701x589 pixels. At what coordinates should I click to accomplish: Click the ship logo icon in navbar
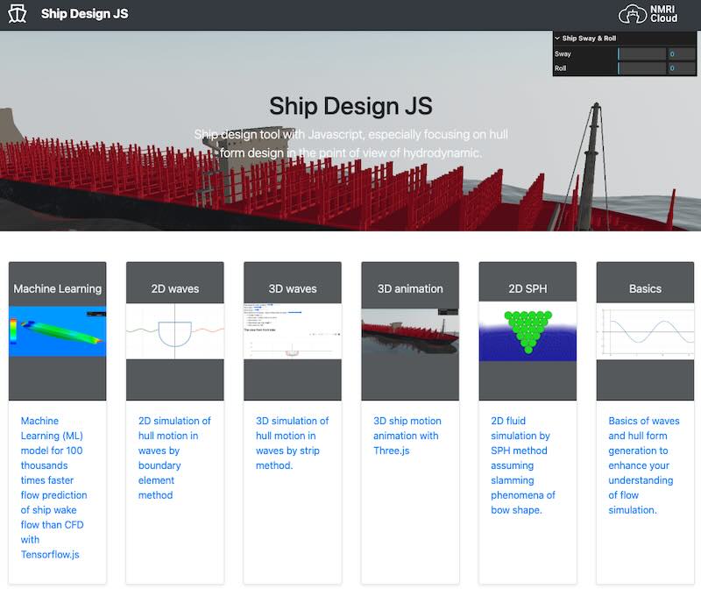(x=17, y=15)
